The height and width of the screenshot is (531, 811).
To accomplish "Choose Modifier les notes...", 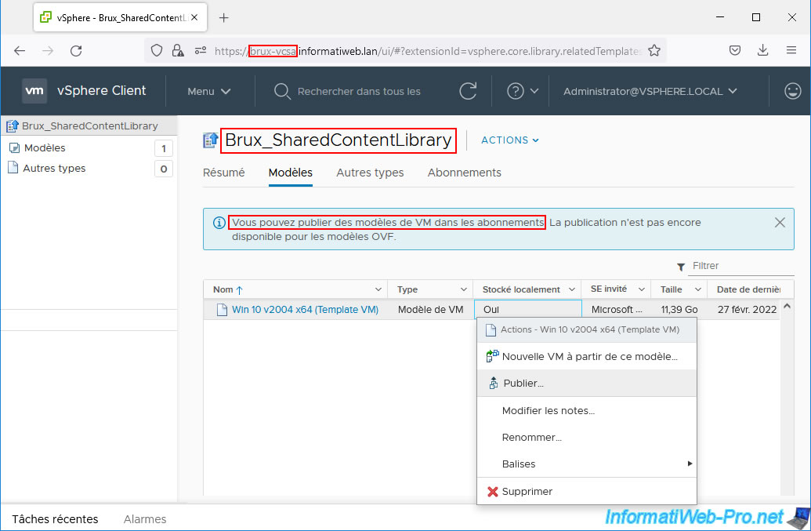I will [587, 410].
